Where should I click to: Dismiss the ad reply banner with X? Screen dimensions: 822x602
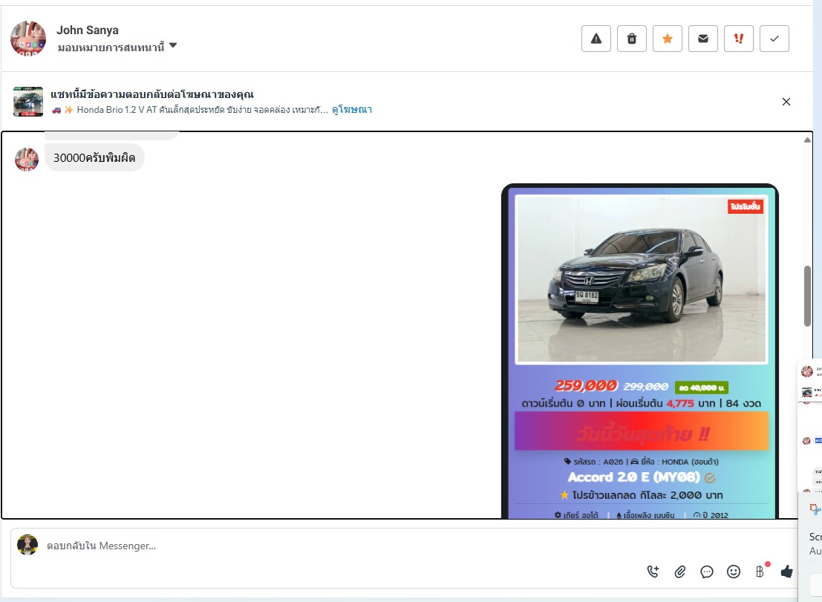786,102
